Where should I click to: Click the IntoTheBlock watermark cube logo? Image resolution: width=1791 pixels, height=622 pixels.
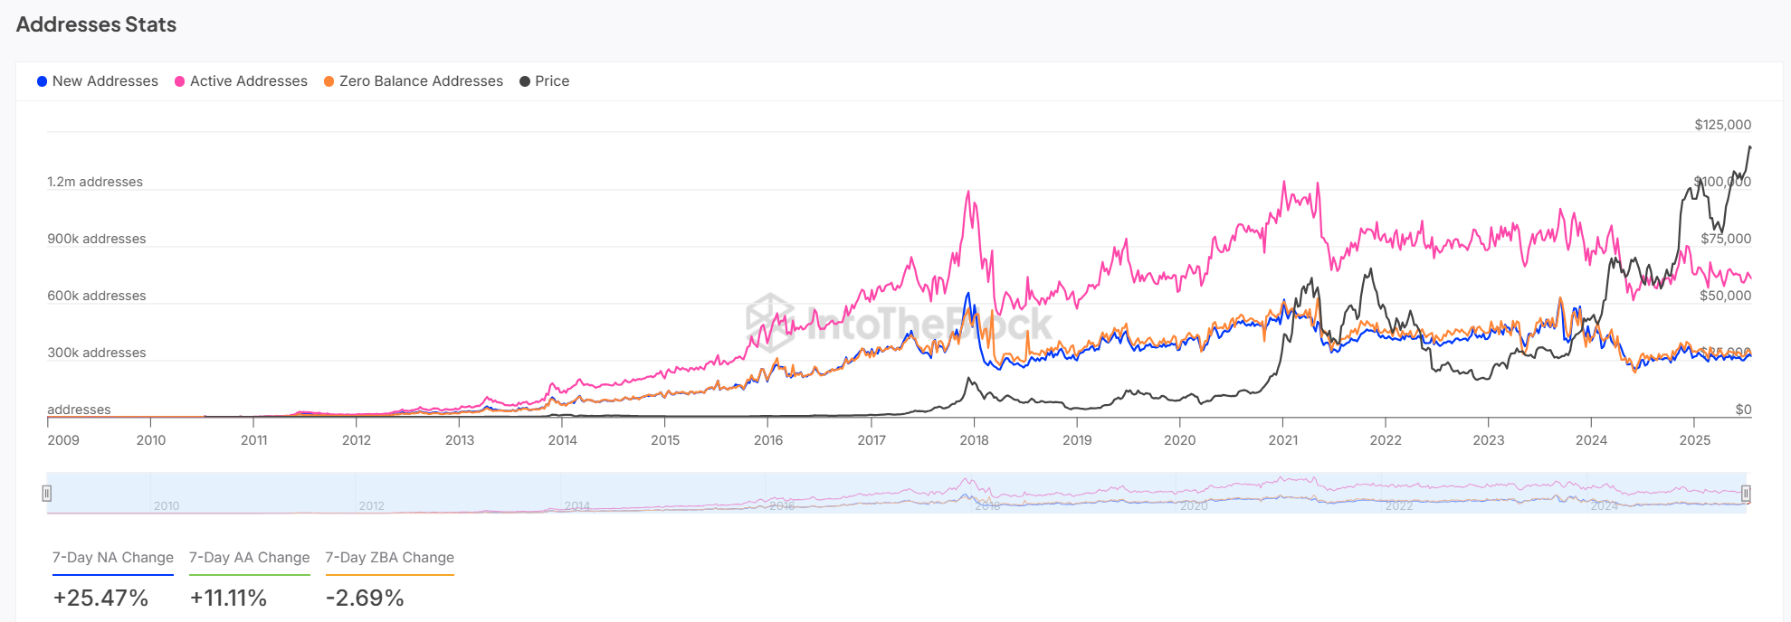770,322
